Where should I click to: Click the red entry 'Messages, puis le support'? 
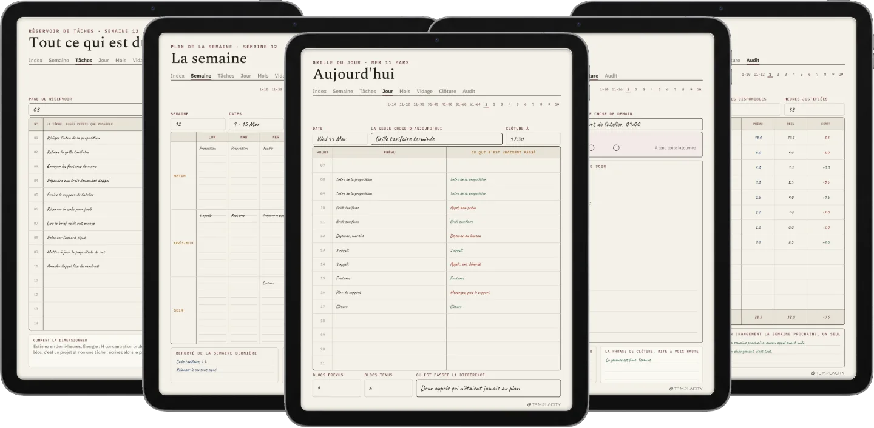tap(470, 292)
